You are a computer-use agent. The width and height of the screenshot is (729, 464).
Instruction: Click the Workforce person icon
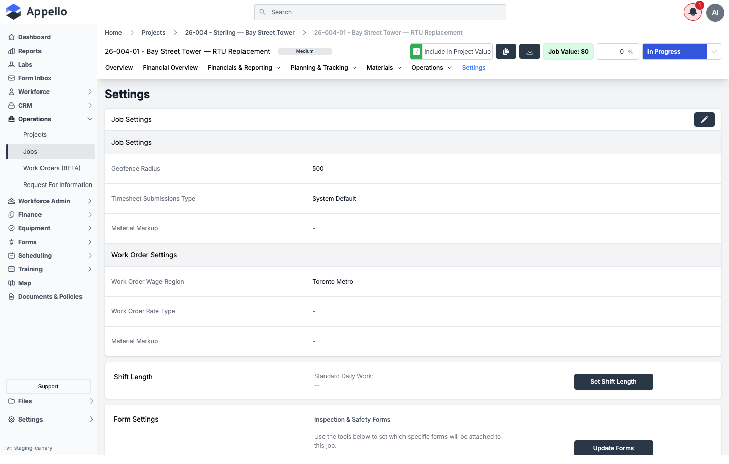coord(11,92)
